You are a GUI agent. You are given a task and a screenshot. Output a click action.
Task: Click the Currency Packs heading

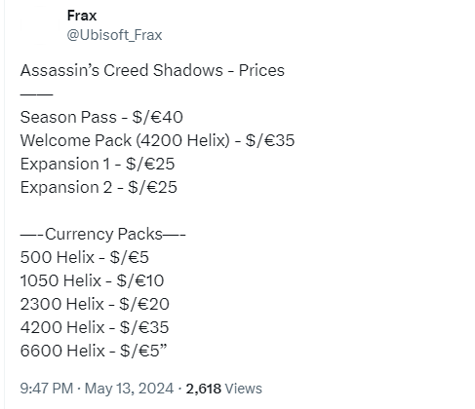(102, 235)
